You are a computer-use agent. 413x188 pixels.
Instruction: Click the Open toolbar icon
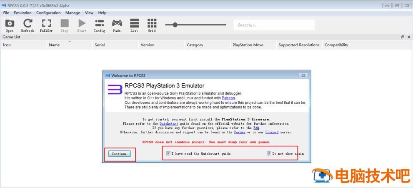click(10, 25)
